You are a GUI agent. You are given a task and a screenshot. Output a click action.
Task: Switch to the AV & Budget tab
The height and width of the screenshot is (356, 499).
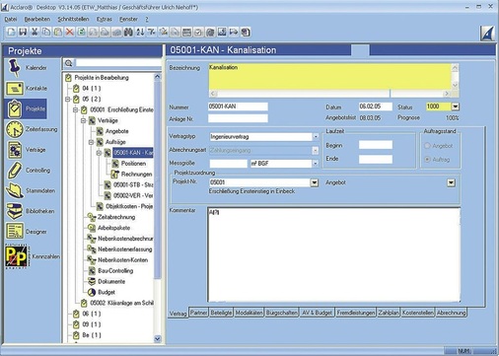pyautogui.click(x=317, y=313)
